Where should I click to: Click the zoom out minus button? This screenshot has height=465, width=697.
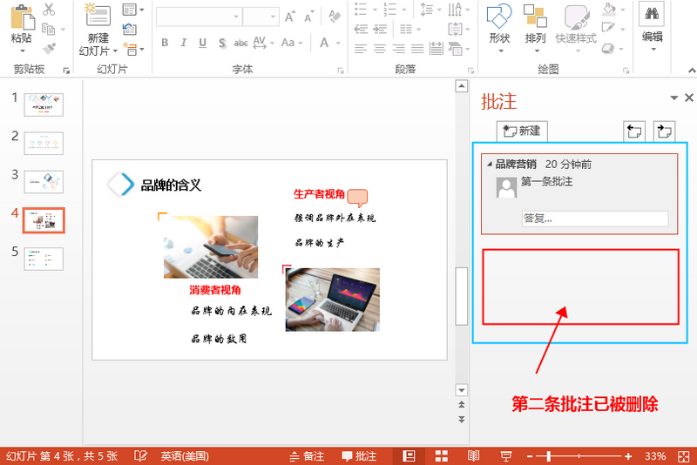(530, 455)
